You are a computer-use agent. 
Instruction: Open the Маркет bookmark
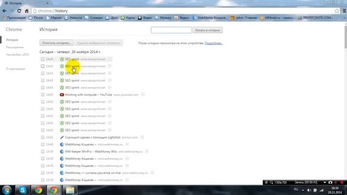coord(54,18)
